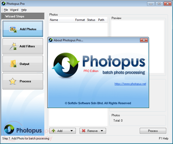Click the Process button at bottom right
The image size is (173, 144).
(x=153, y=131)
